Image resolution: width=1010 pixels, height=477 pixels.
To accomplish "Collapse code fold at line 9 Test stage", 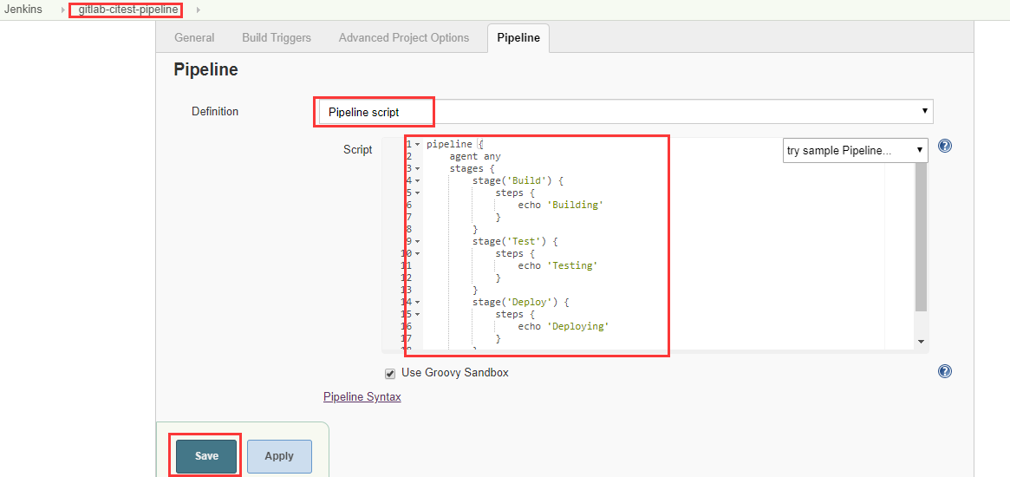I will click(417, 242).
